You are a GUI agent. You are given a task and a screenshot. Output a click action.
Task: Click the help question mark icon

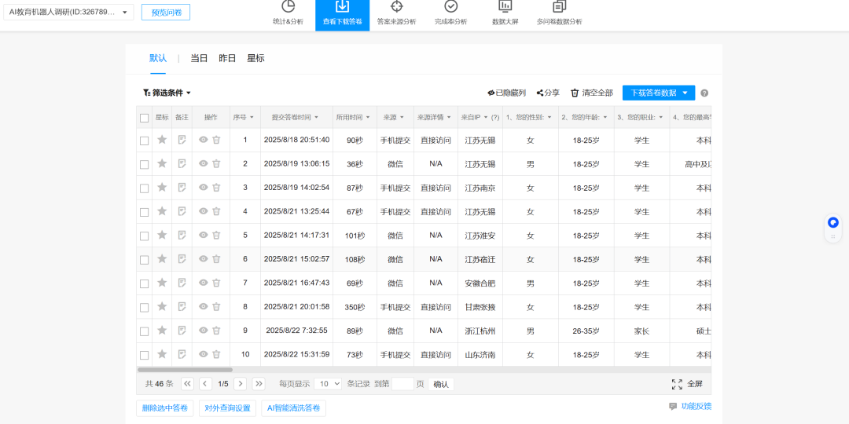tap(704, 93)
